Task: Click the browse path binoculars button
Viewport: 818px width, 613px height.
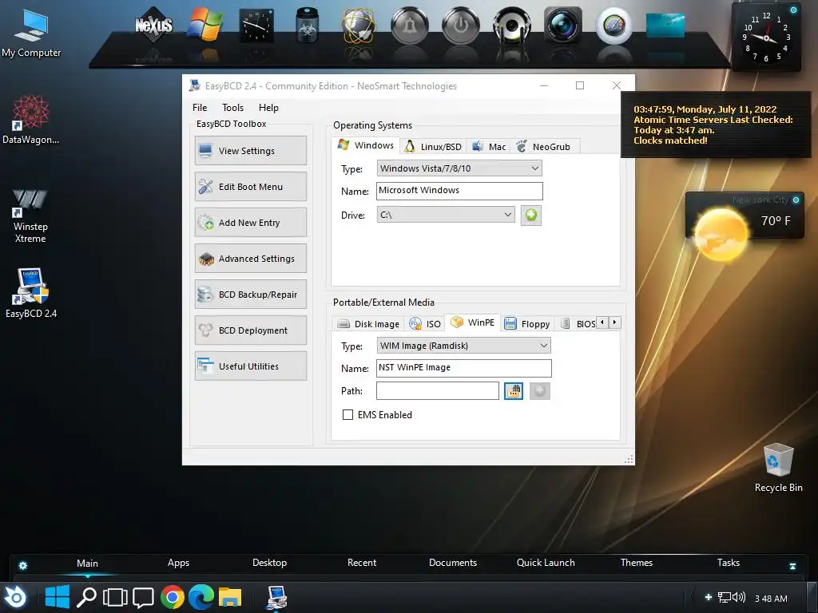Action: click(514, 391)
